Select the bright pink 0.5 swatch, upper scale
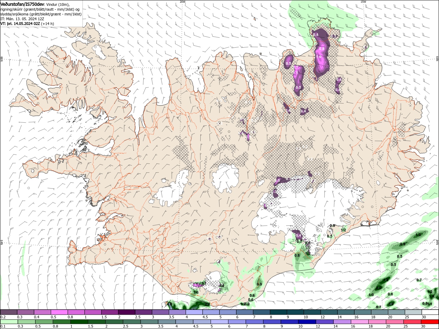The width and height of the screenshot is (439, 329). [59, 312]
